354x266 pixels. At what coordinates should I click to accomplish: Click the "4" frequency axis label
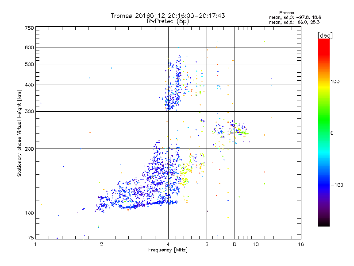click(168, 244)
